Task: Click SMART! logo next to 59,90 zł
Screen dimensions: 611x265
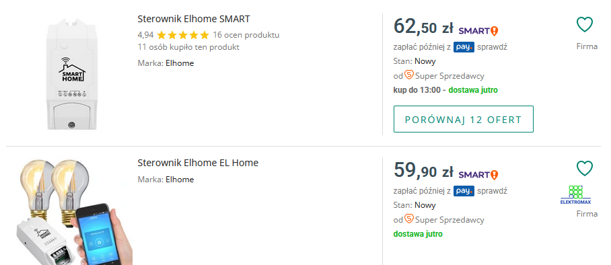Action: point(478,175)
